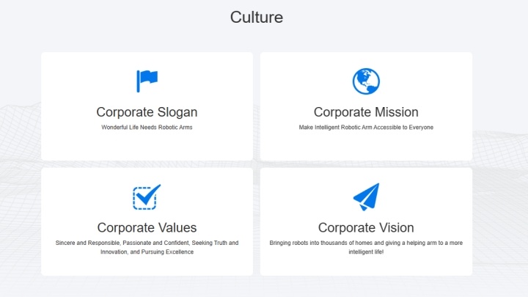Click the blue flag icon
The width and height of the screenshot is (528, 297).
tap(147, 81)
